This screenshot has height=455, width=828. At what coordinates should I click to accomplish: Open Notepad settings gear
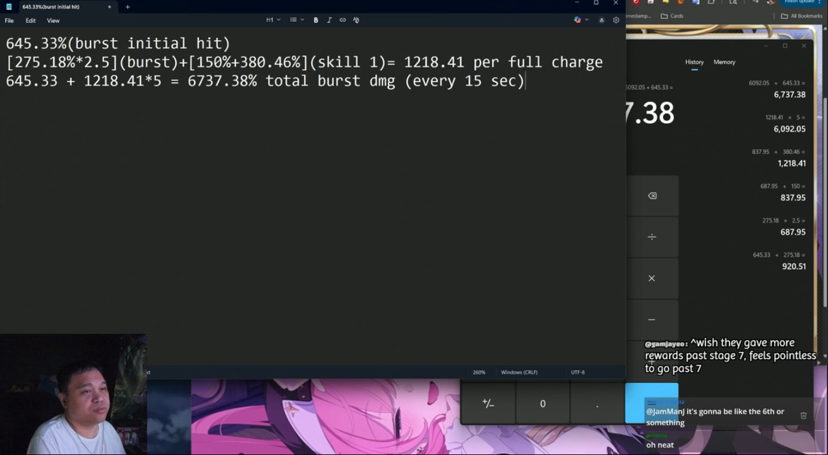[x=616, y=20]
